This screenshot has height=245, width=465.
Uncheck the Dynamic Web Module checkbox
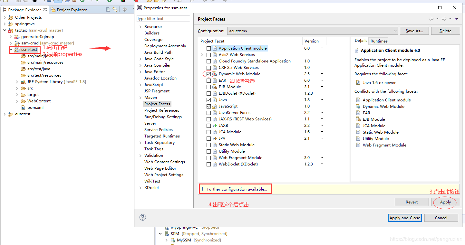pos(208,74)
